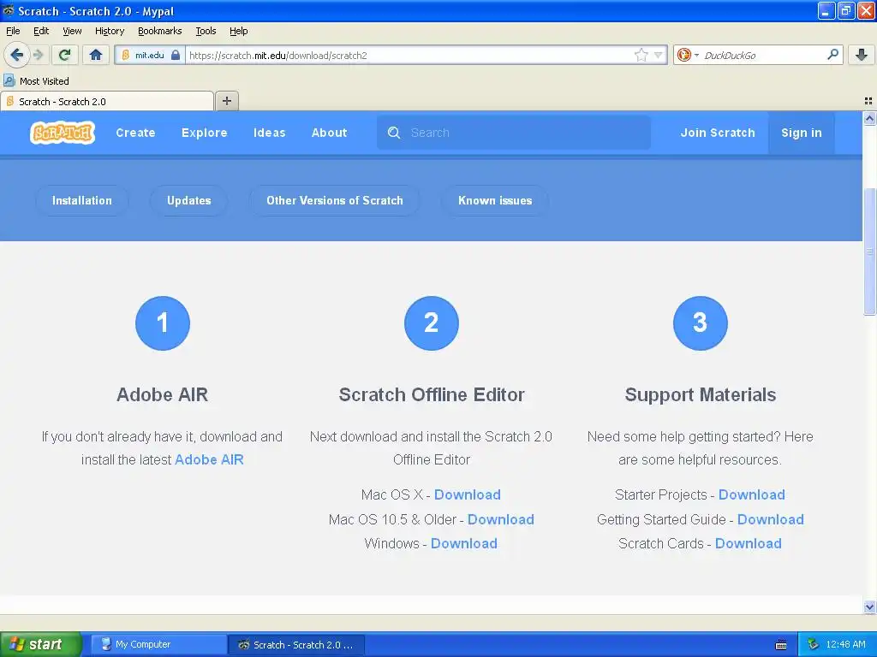Click the 12:48 AM taskbar clock
Image resolution: width=877 pixels, height=657 pixels.
click(x=845, y=644)
